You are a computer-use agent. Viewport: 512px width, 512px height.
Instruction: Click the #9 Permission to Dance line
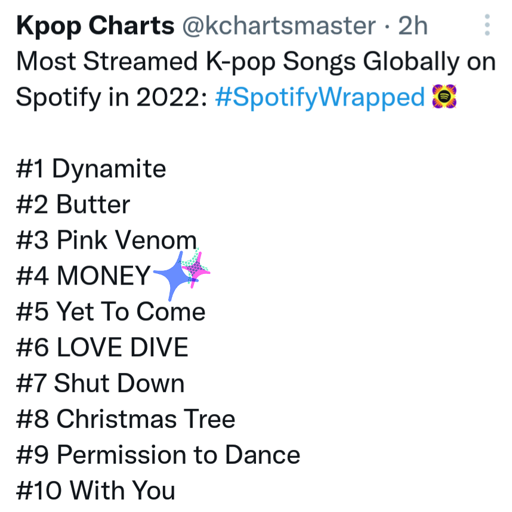coord(158,454)
